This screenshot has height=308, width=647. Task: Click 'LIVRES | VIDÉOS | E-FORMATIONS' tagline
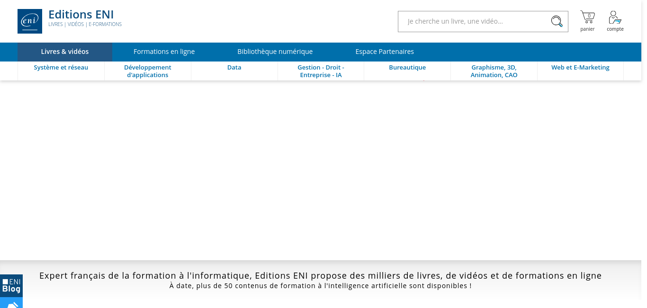[x=85, y=24]
